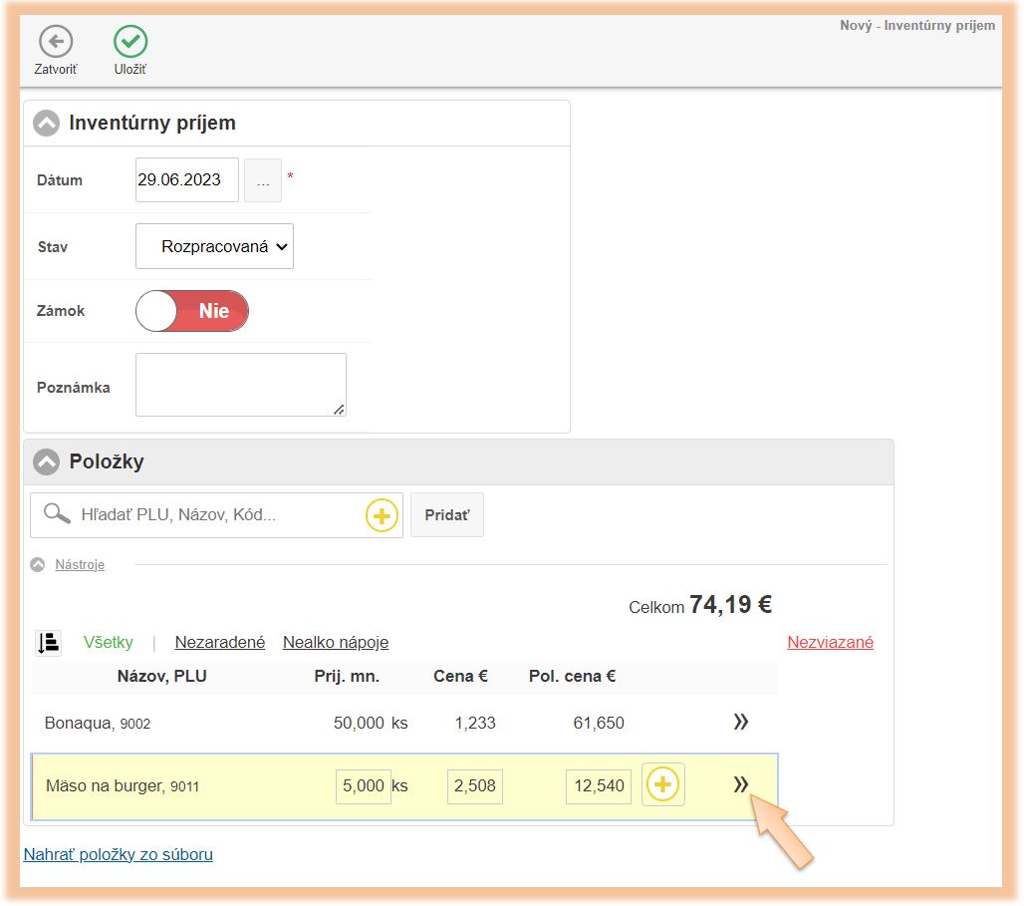Screen dimensions: 1024x906
Task: Collapse the Inventúrny príjem section
Action: click(47, 124)
